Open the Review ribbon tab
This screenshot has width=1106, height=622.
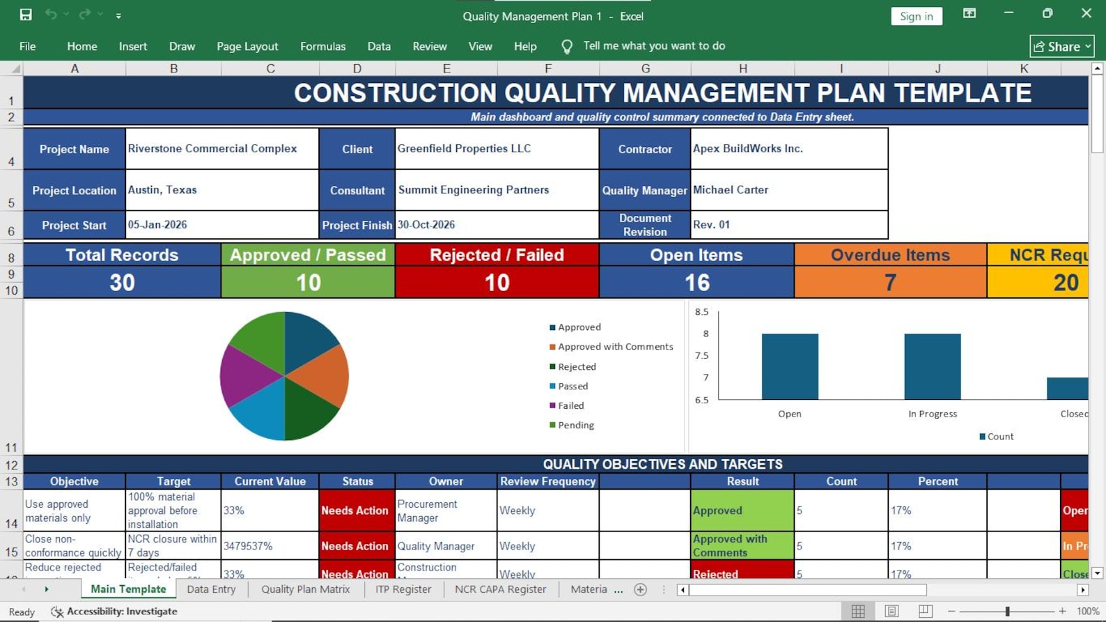pyautogui.click(x=430, y=47)
